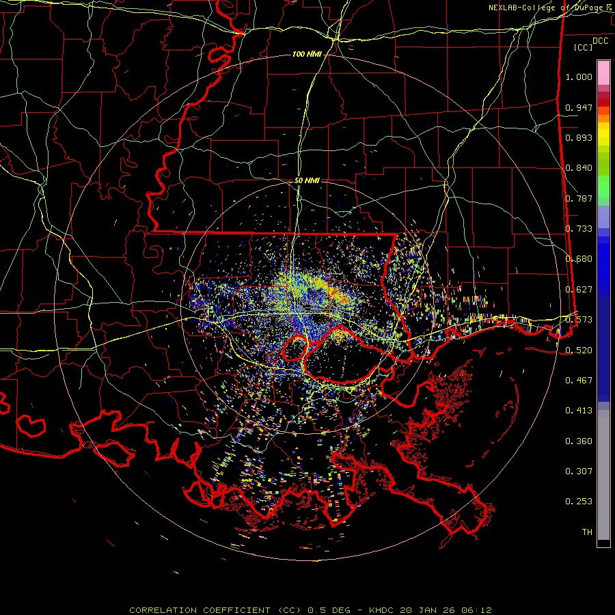The width and height of the screenshot is (615, 615).
Task: Click the 0.893 legend value
Action: pos(579,137)
